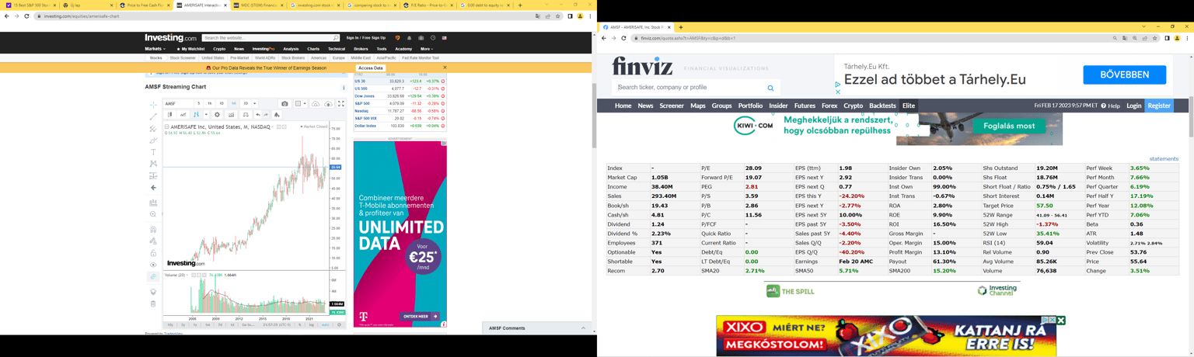Click the save chart layout cloud icon
1194x357 pixels.
[x=328, y=103]
